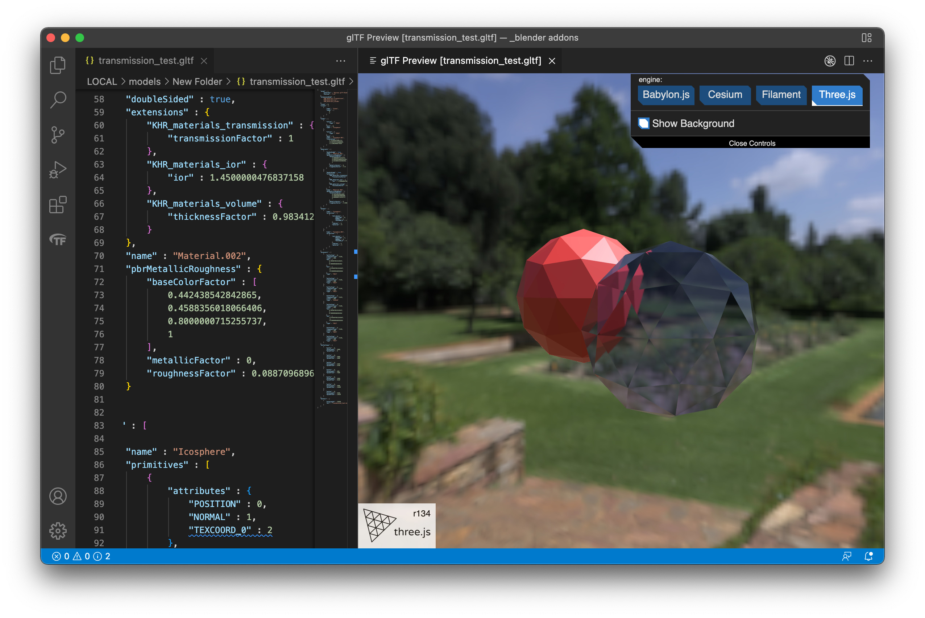Click models in the breadcrumb

(x=145, y=82)
